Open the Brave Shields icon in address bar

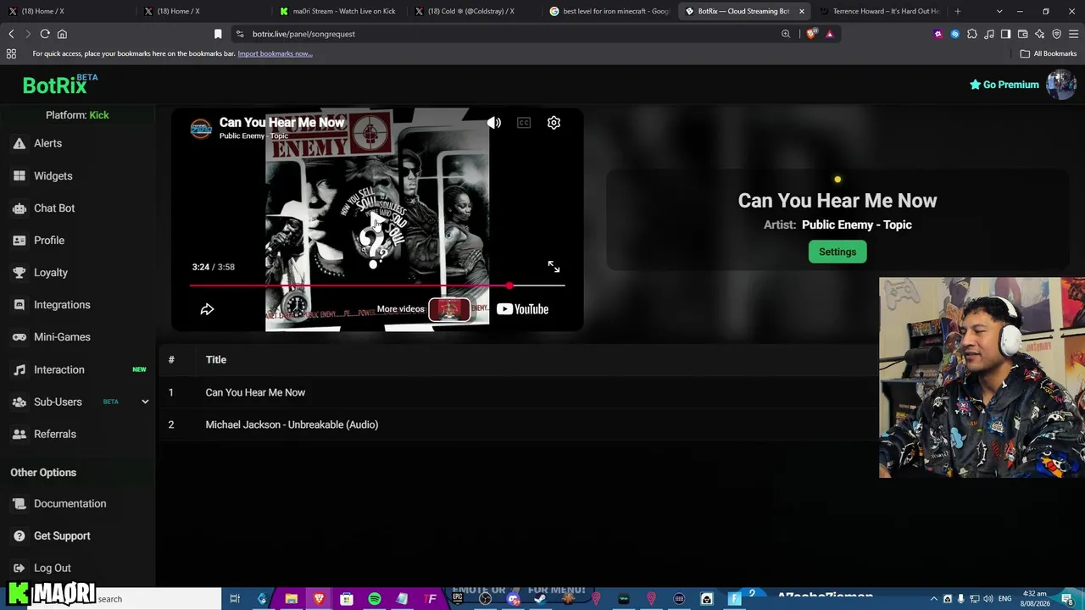[x=811, y=34]
